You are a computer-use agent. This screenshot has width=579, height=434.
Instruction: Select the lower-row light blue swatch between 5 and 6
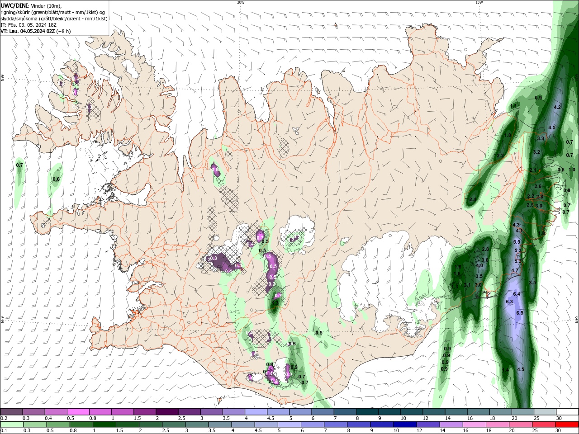tap(289, 425)
